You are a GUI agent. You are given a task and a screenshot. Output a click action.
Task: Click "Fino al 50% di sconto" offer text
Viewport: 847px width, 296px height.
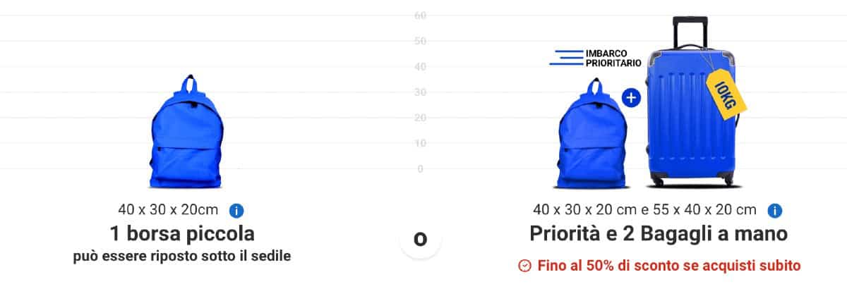669,266
